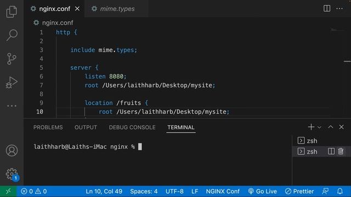Open the DEBUG CONSOLE panel tab

pyautogui.click(x=132, y=128)
